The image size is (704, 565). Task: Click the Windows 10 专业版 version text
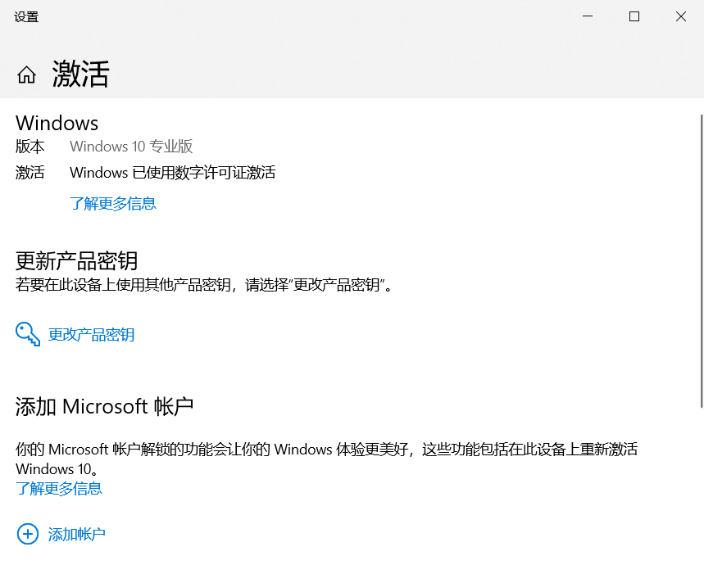[131, 147]
